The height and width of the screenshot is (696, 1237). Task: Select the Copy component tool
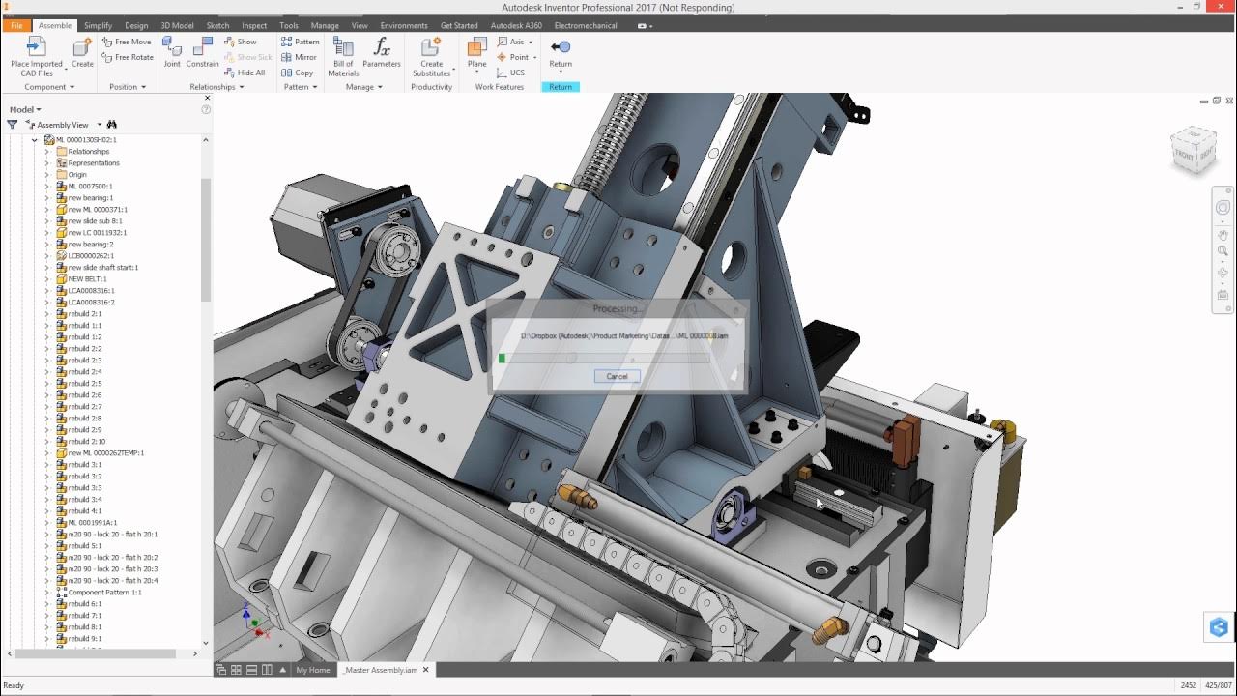pos(297,72)
